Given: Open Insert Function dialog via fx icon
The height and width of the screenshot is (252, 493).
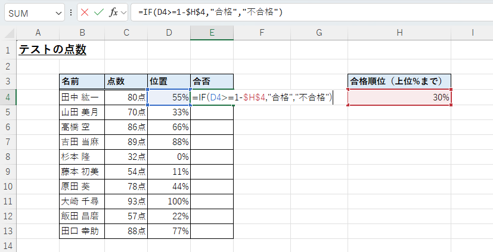Looking at the screenshot, I should tap(113, 12).
